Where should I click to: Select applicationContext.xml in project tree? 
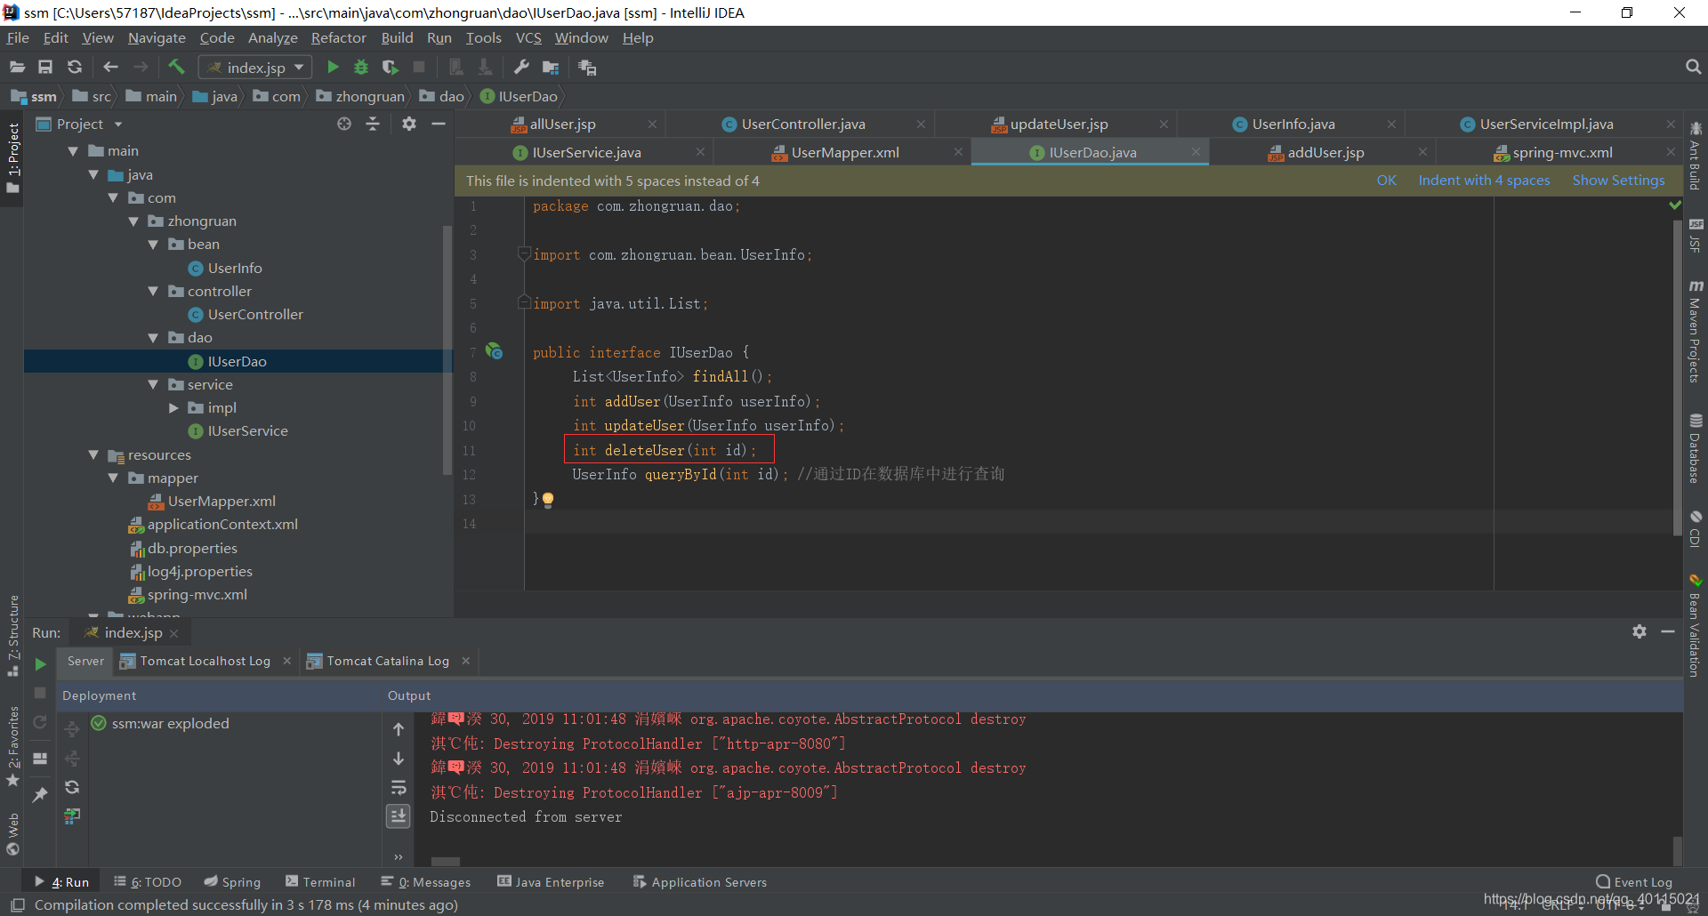click(x=222, y=525)
